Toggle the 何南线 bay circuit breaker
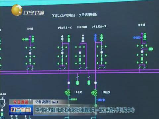The height and width of the screenshot is (119, 159). 142,52
